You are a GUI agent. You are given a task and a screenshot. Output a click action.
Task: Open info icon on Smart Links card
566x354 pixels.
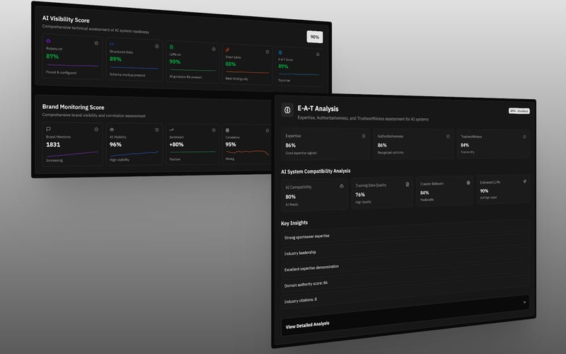click(267, 52)
